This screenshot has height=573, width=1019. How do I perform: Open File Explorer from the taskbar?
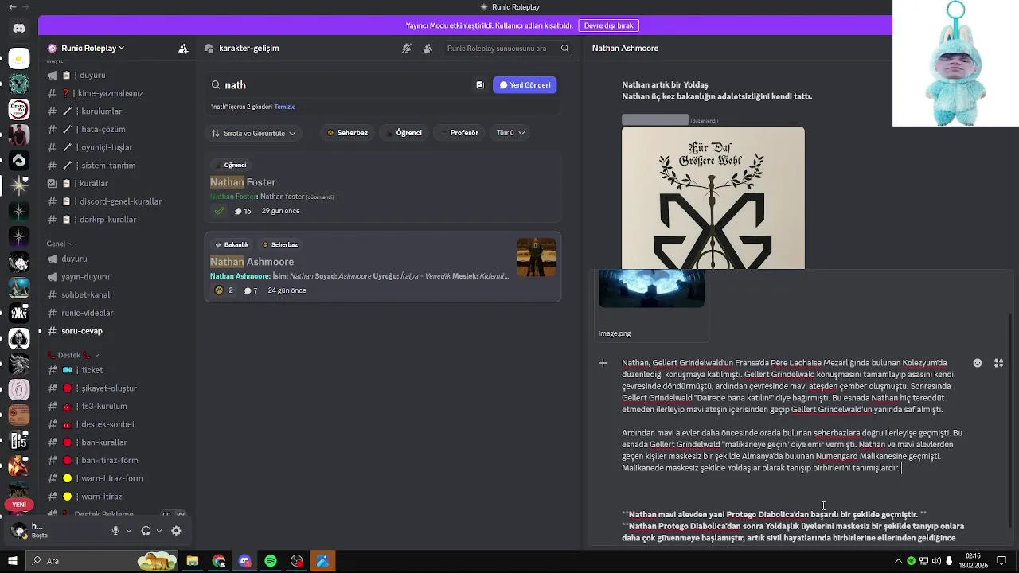point(193,561)
